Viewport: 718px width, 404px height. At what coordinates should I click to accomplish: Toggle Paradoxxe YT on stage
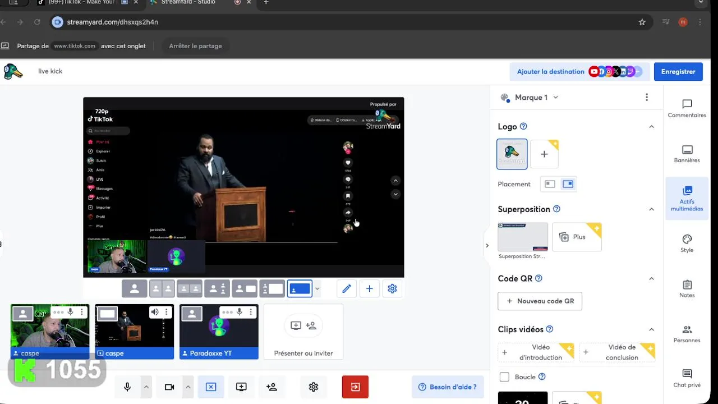point(192,314)
